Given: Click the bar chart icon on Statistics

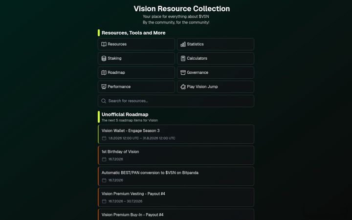Looking at the screenshot, I should click(x=183, y=44).
